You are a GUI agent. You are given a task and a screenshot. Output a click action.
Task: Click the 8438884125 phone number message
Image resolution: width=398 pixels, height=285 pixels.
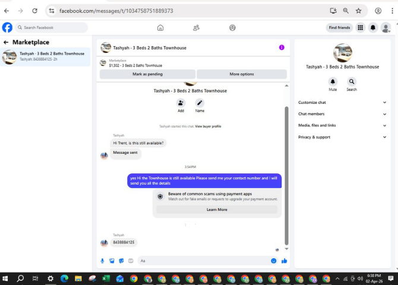124,242
